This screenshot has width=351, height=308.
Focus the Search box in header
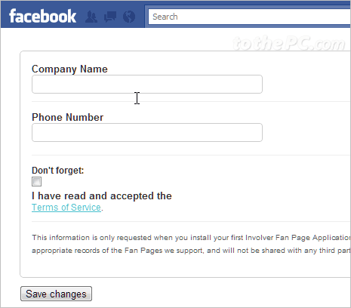point(249,17)
